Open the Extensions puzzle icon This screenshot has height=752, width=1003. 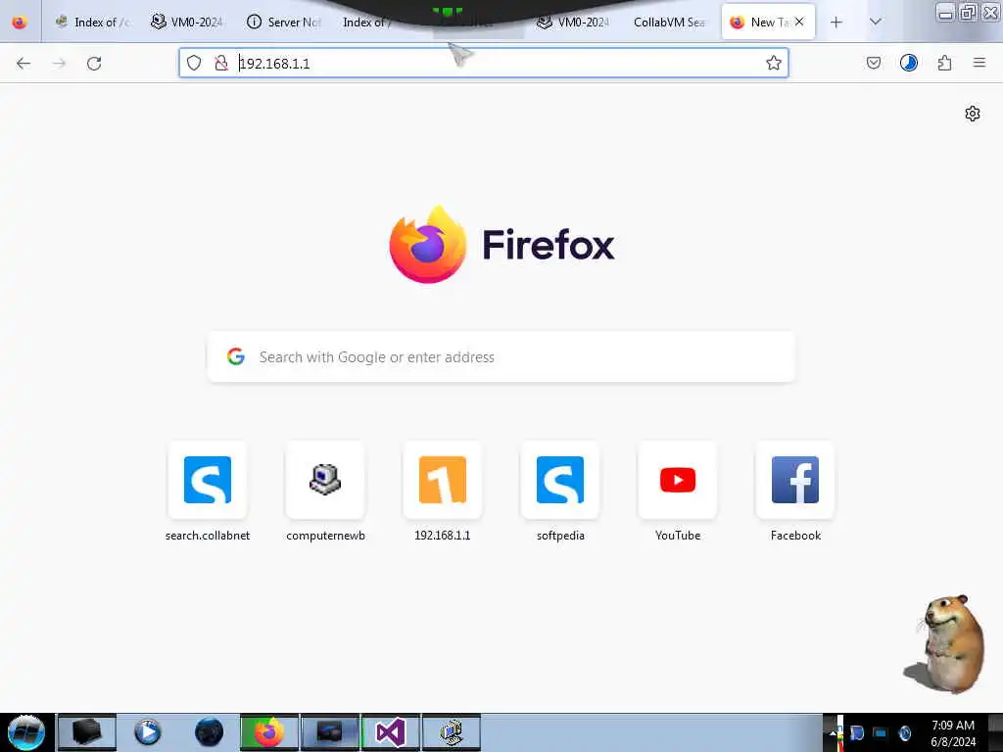(944, 63)
